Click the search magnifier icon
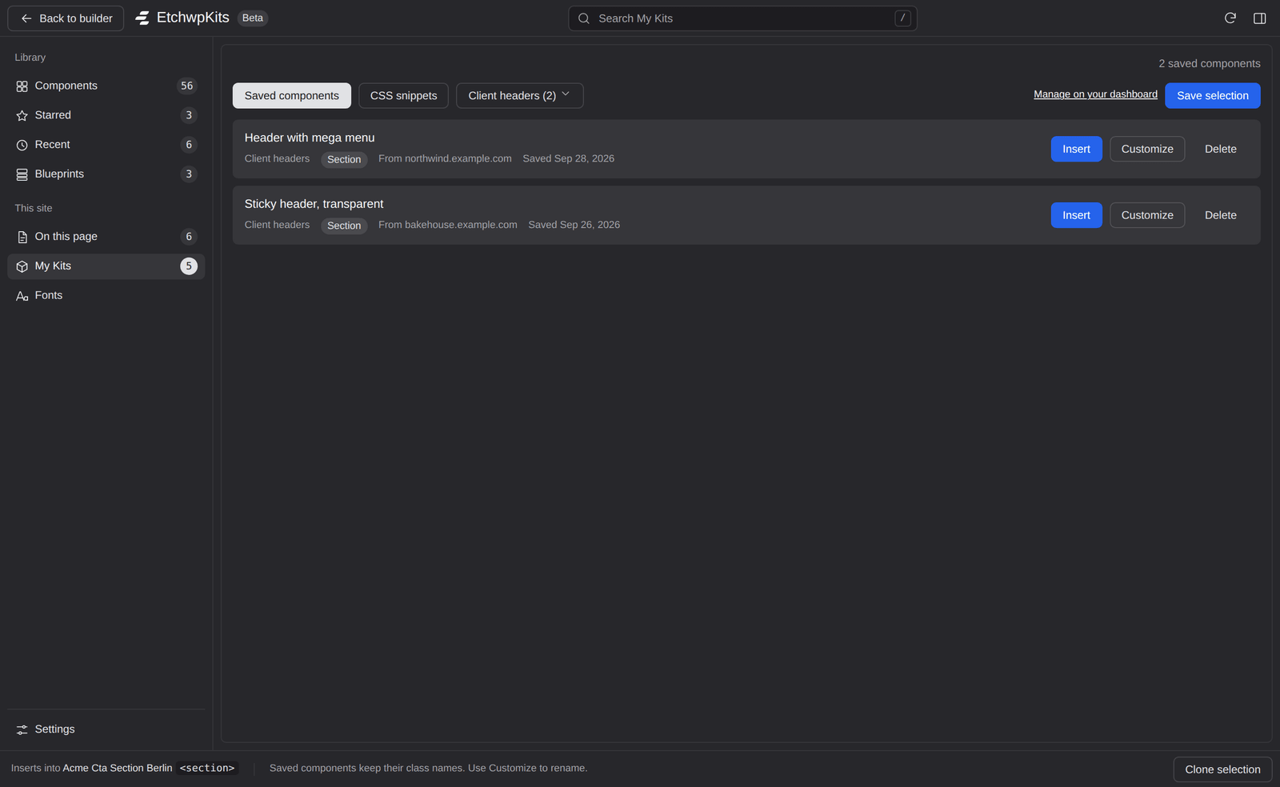 tap(584, 18)
